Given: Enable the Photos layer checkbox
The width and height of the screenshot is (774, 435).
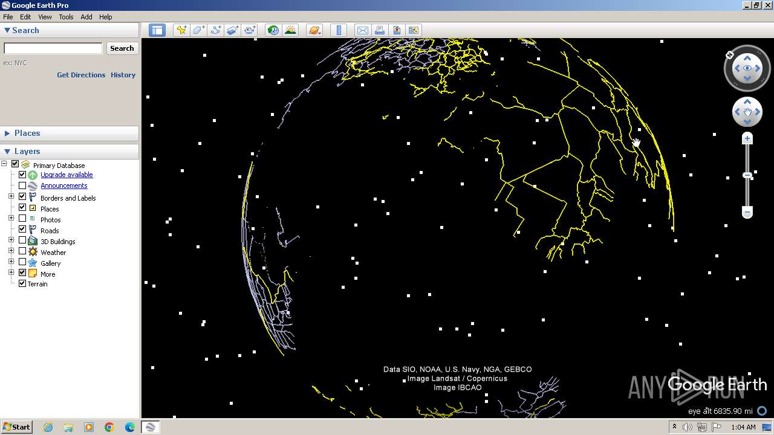Looking at the screenshot, I should tap(22, 219).
